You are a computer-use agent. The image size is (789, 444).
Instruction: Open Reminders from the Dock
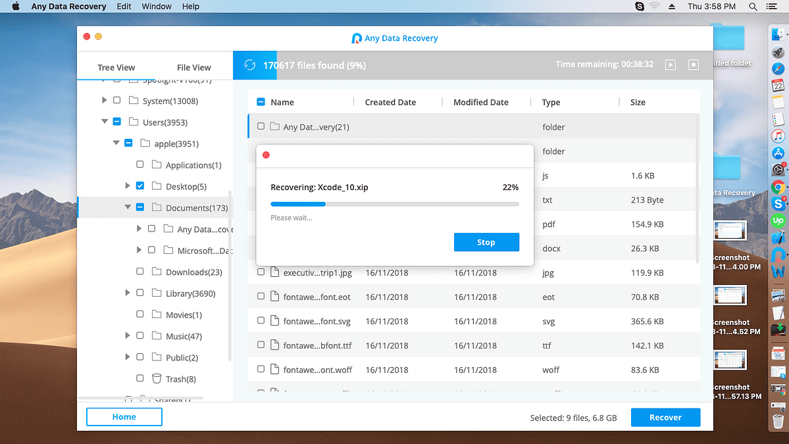tap(778, 120)
